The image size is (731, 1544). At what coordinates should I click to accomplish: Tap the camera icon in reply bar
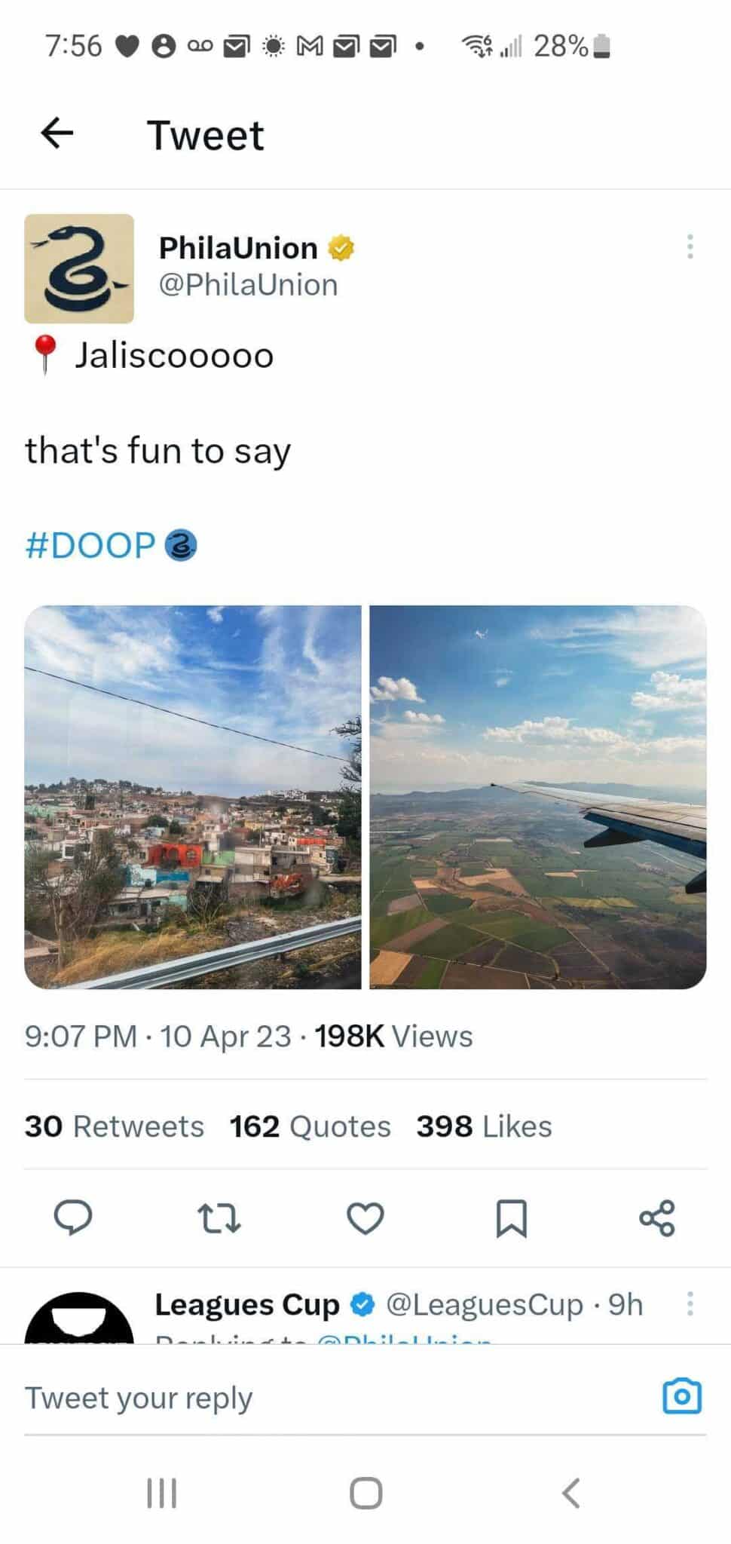tap(682, 1396)
